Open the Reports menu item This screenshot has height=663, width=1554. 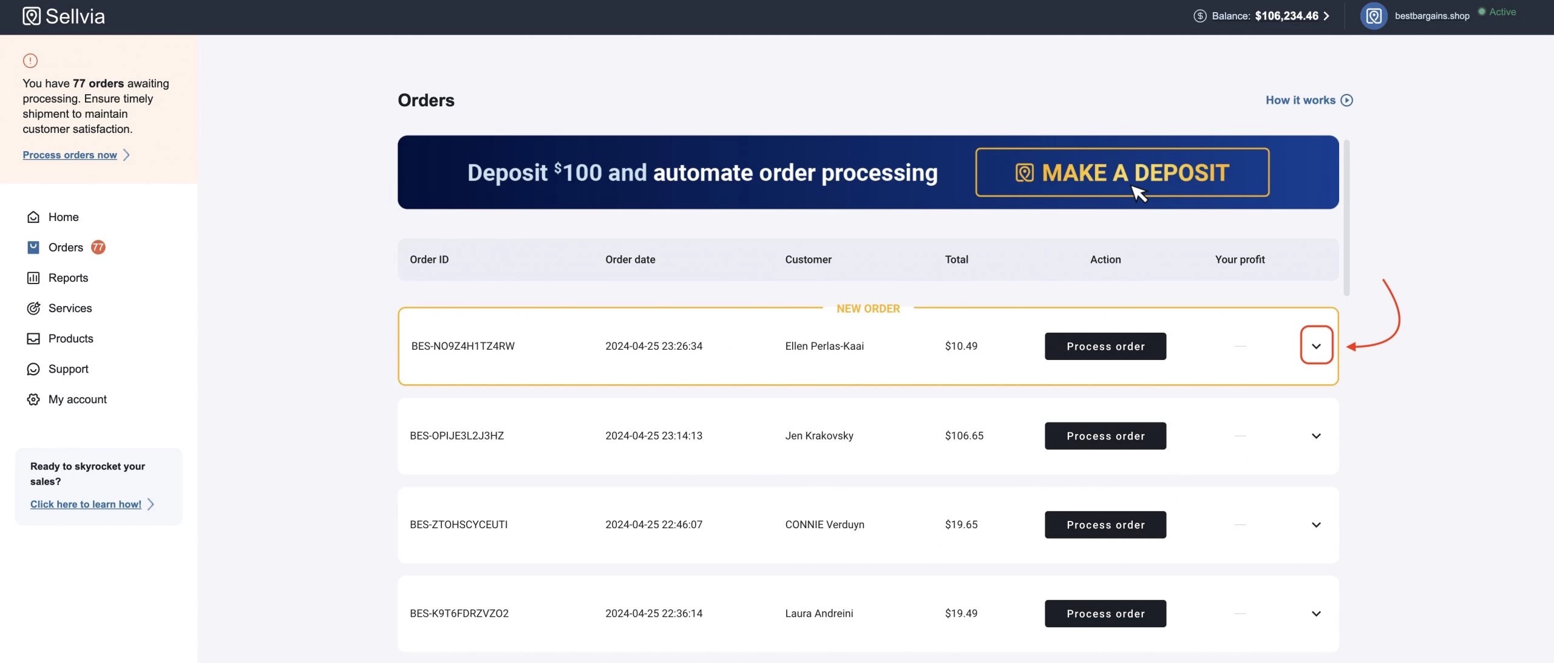(68, 277)
